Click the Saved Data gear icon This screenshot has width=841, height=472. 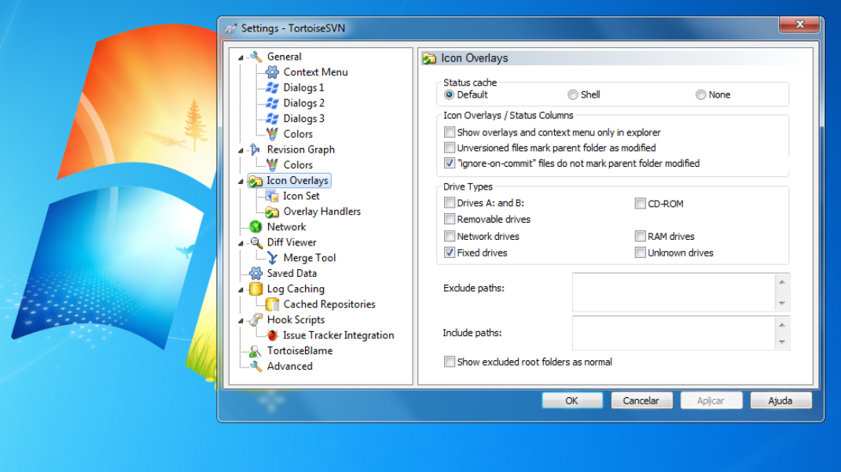tap(256, 273)
